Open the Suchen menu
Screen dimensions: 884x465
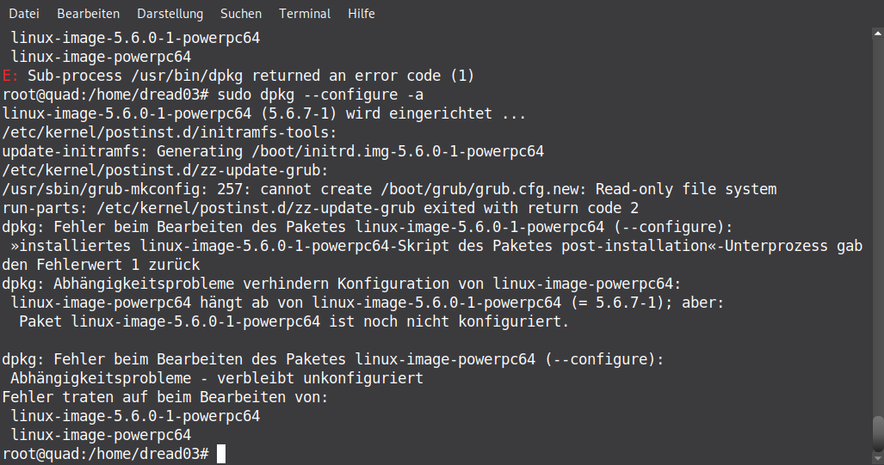(x=241, y=14)
